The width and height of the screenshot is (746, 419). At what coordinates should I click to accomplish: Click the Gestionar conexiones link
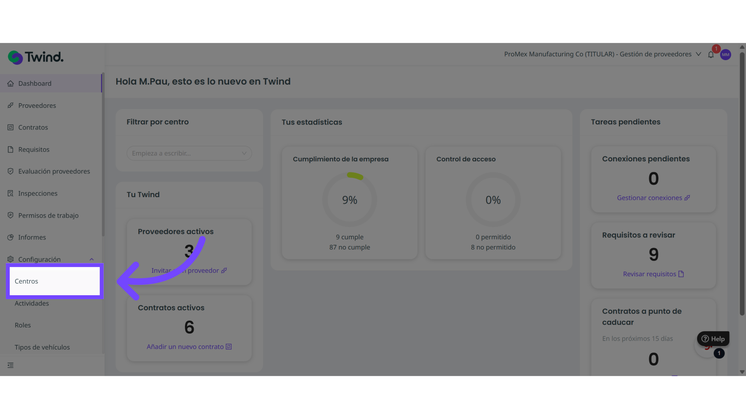pos(653,198)
